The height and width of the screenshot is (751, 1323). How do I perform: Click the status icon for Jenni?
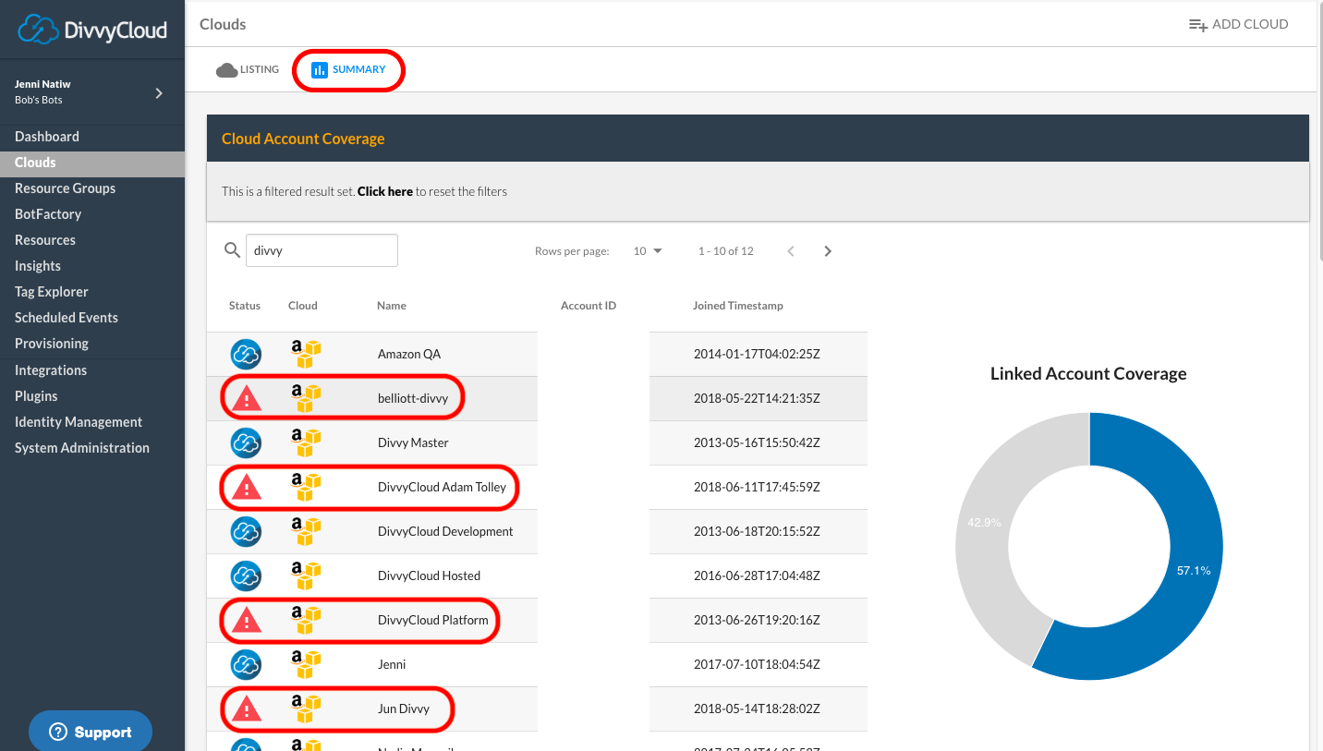click(x=246, y=664)
